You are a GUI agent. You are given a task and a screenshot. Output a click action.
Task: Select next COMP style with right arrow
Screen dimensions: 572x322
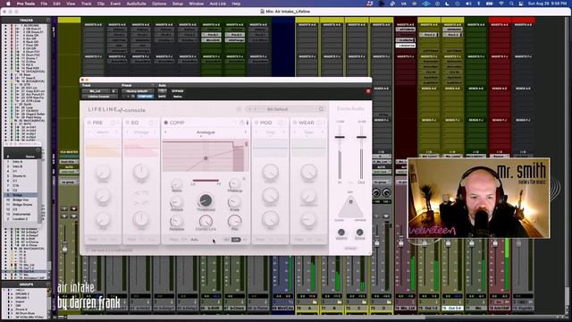click(x=246, y=132)
